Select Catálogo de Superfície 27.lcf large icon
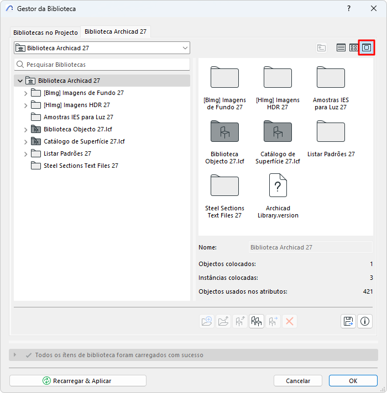This screenshot has width=387, height=393. point(278,131)
